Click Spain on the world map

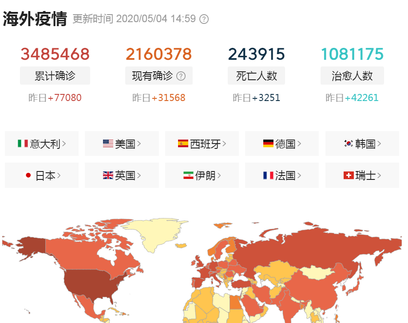(198, 283)
